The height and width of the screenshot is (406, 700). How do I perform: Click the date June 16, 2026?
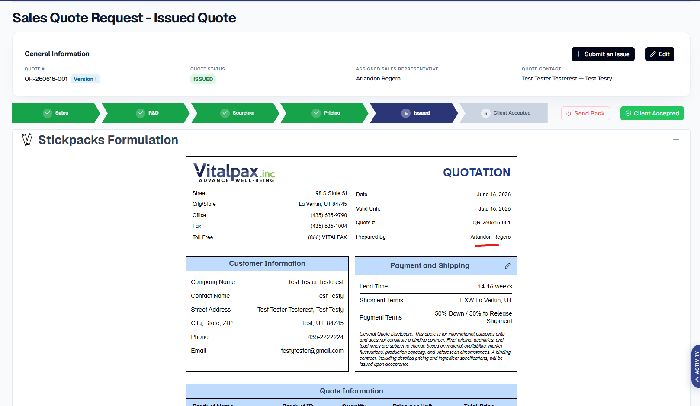point(494,195)
